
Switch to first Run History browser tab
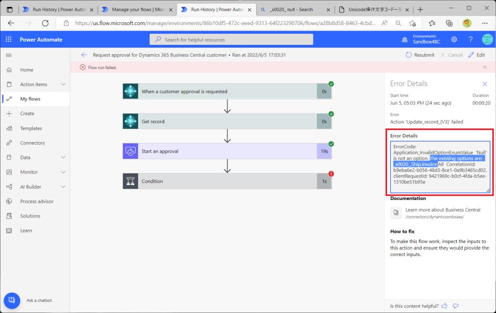coord(58,10)
